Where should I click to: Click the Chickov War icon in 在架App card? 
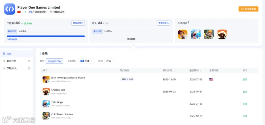[222, 34]
